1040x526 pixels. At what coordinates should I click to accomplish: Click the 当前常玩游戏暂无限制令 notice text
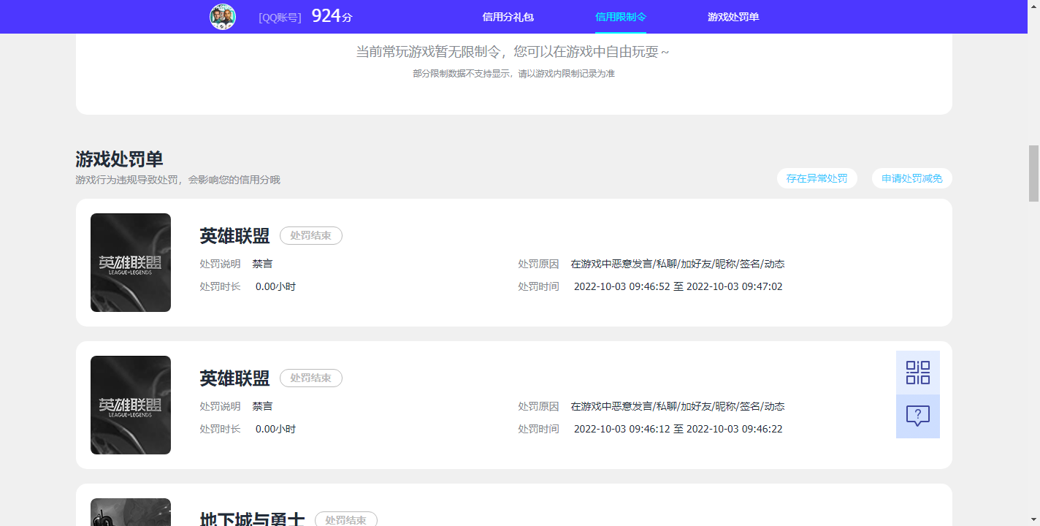(513, 52)
